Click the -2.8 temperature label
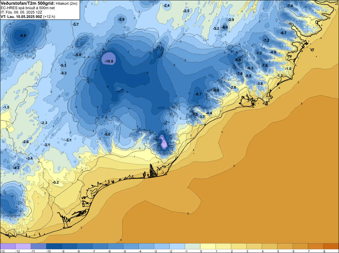The width and height of the screenshot is (339, 253). coord(233,87)
